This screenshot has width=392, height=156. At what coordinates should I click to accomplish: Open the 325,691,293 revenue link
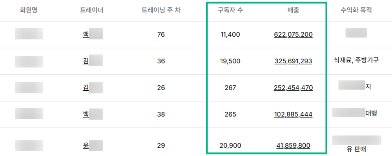point(293,61)
